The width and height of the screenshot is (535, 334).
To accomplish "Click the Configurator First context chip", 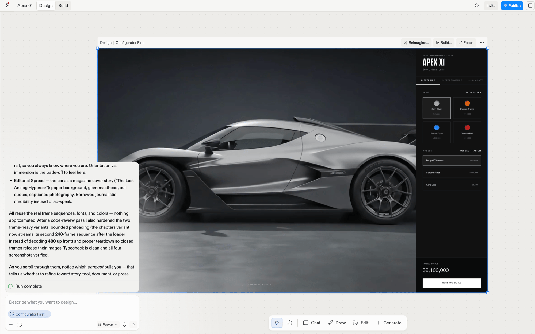I will coord(29,314).
